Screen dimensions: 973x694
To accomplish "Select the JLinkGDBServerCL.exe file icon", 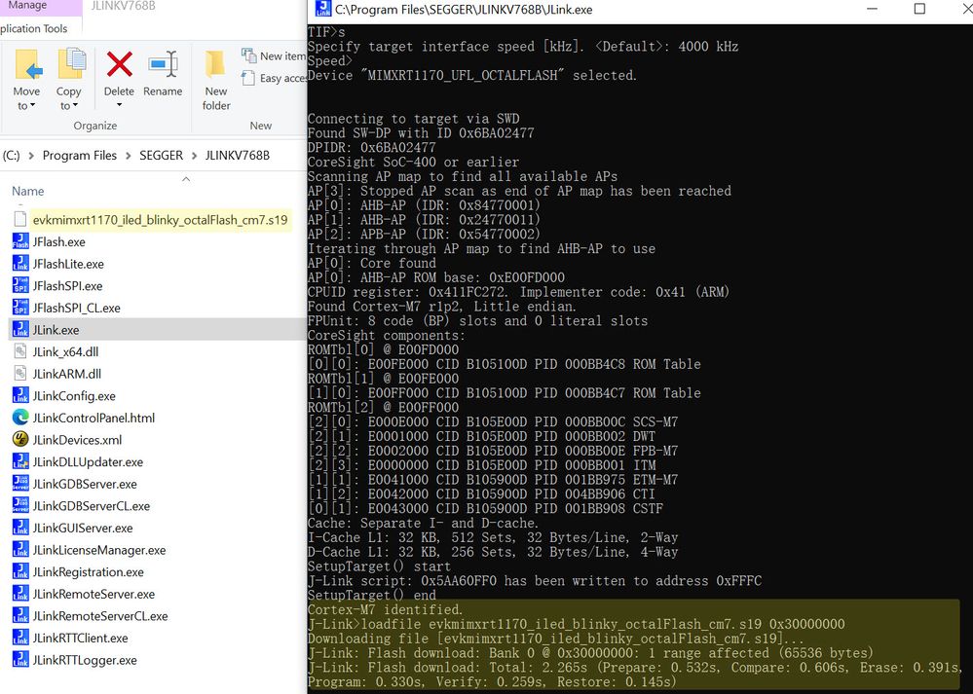I will tap(20, 505).
